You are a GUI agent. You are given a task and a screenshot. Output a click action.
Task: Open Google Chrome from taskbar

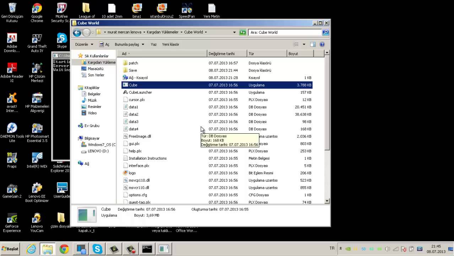click(x=64, y=249)
